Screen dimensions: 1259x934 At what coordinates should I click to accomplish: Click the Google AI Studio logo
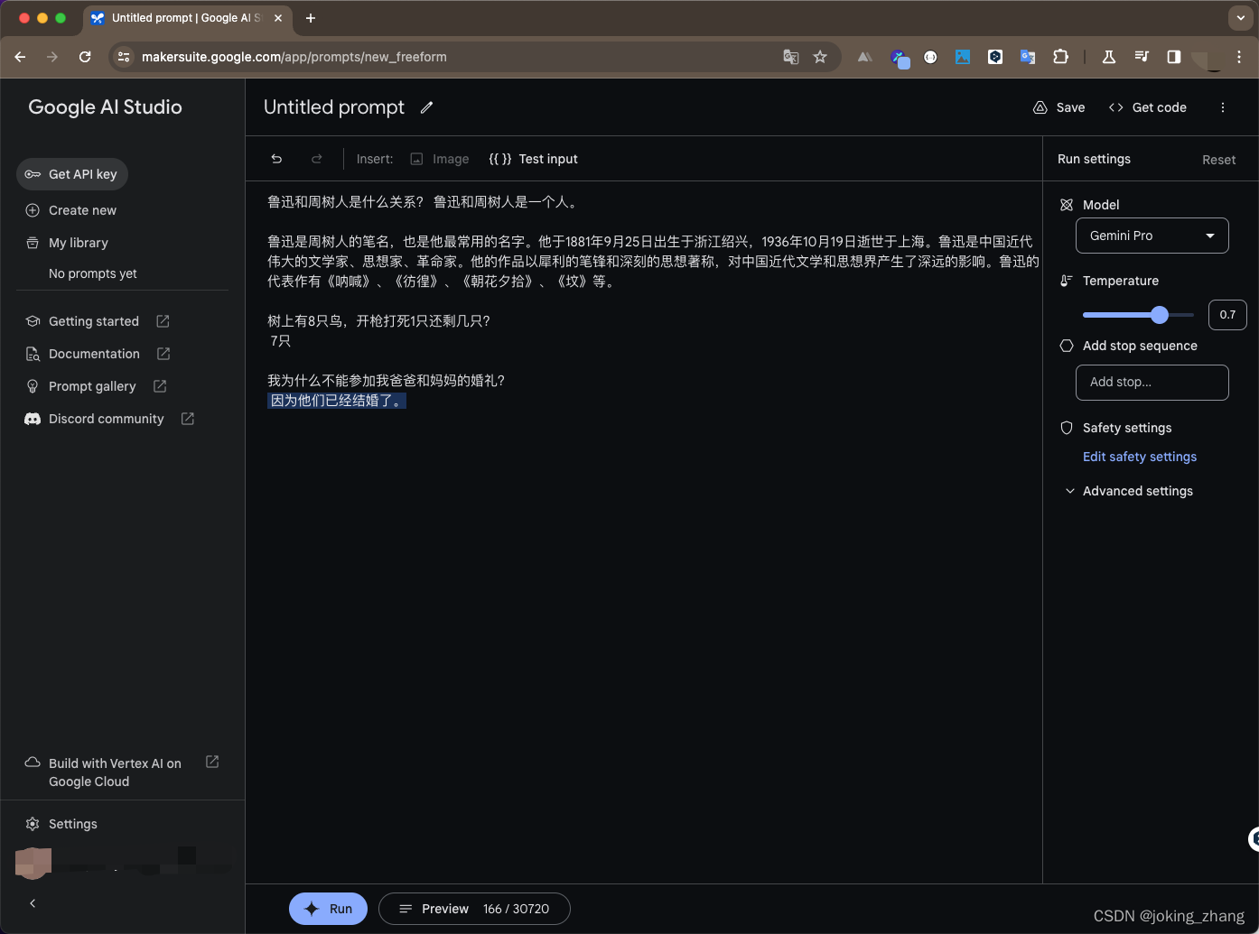point(105,107)
